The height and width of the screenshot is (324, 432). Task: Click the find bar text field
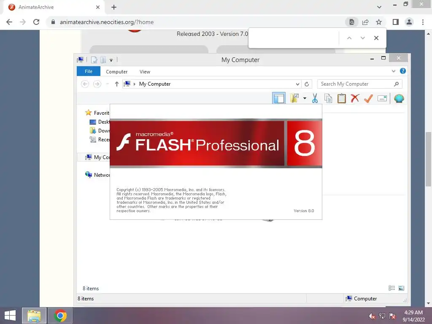294,38
